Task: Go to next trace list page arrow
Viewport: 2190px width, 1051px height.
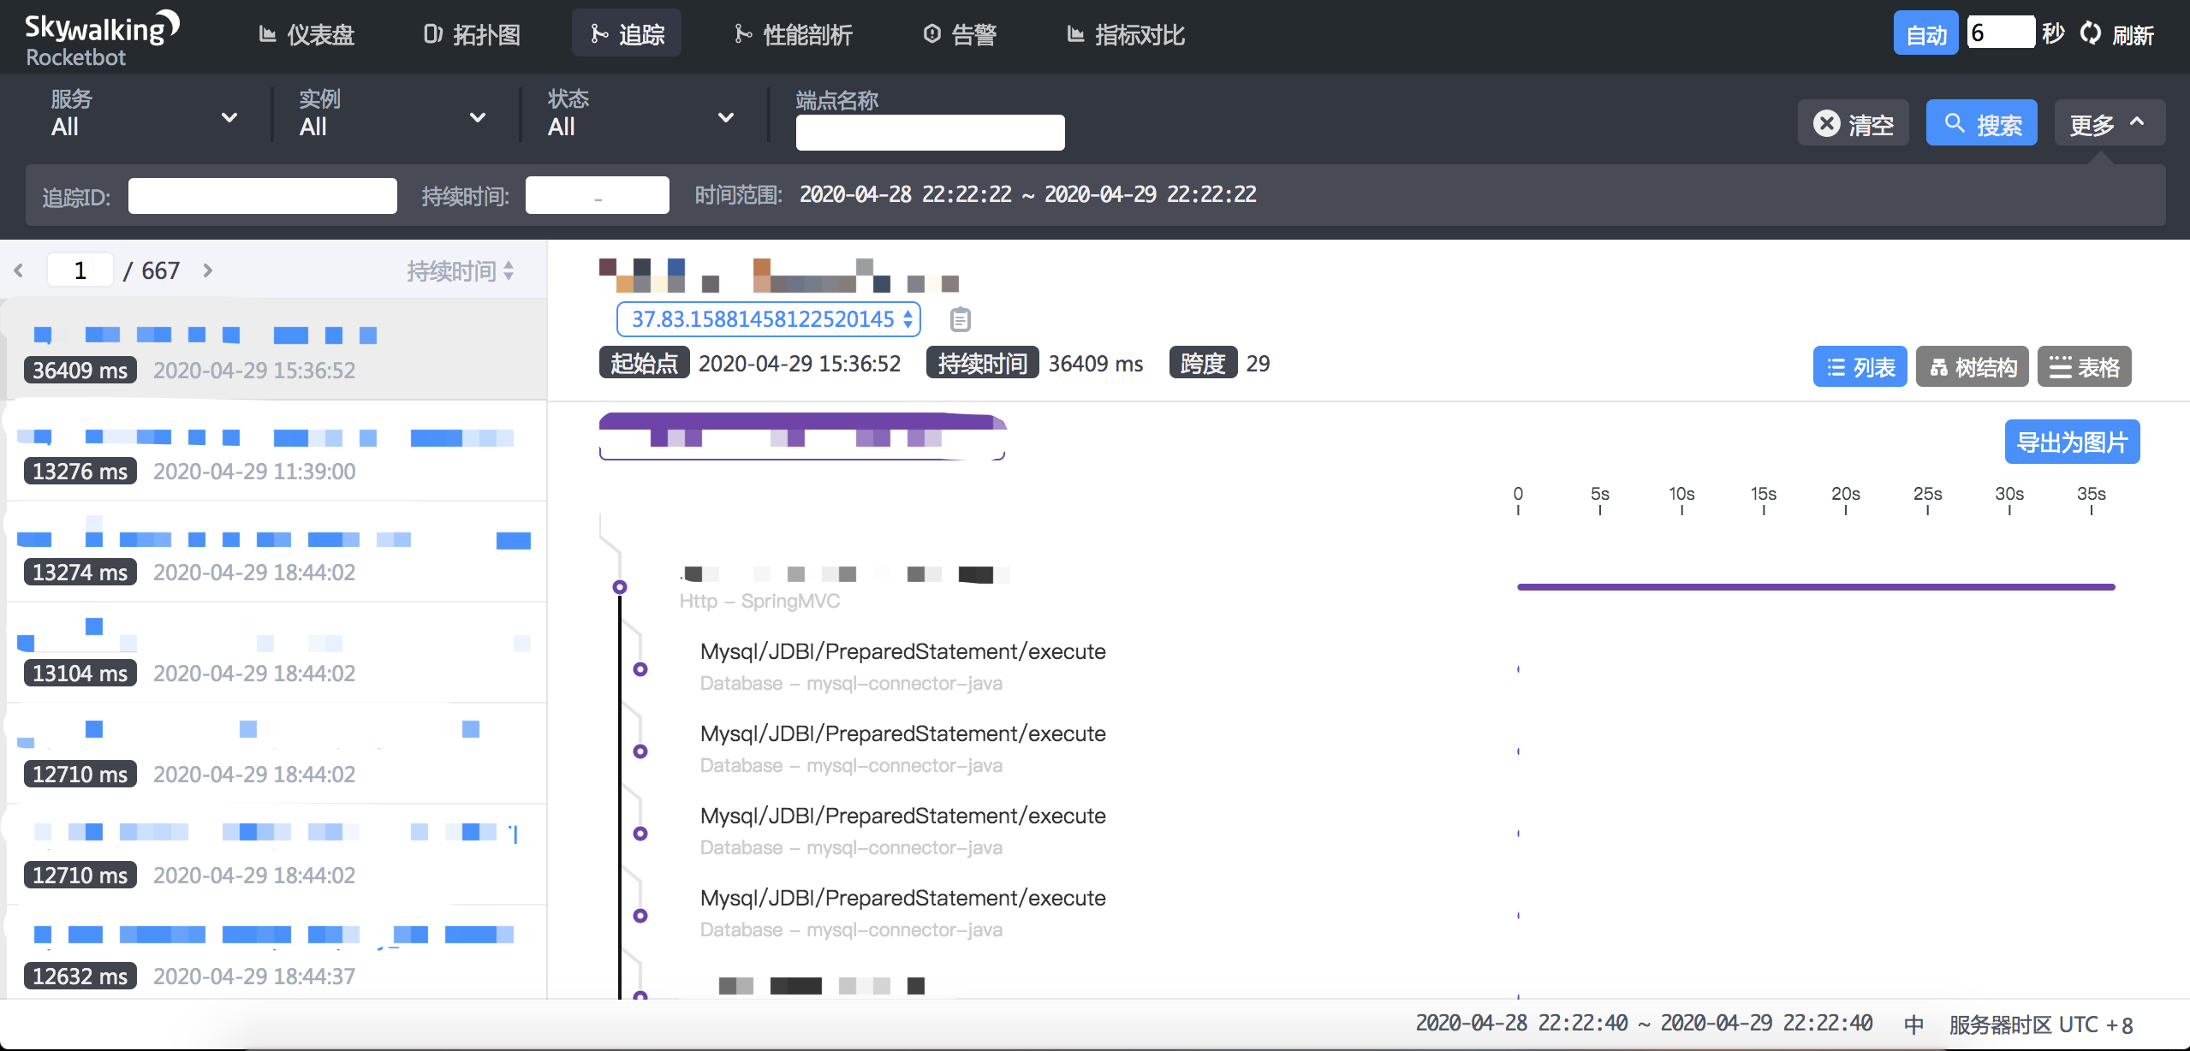Action: coord(207,270)
